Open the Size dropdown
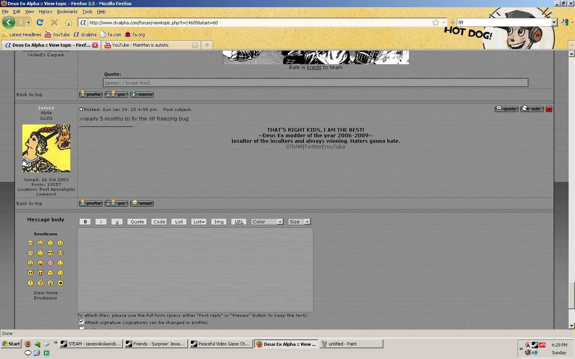This screenshot has width=575, height=359. click(x=299, y=222)
